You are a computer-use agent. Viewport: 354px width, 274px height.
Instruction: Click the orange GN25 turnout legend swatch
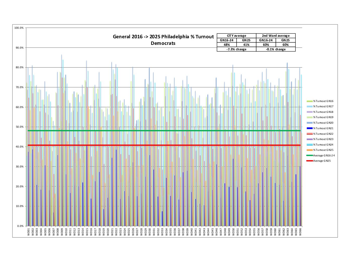click(x=309, y=150)
